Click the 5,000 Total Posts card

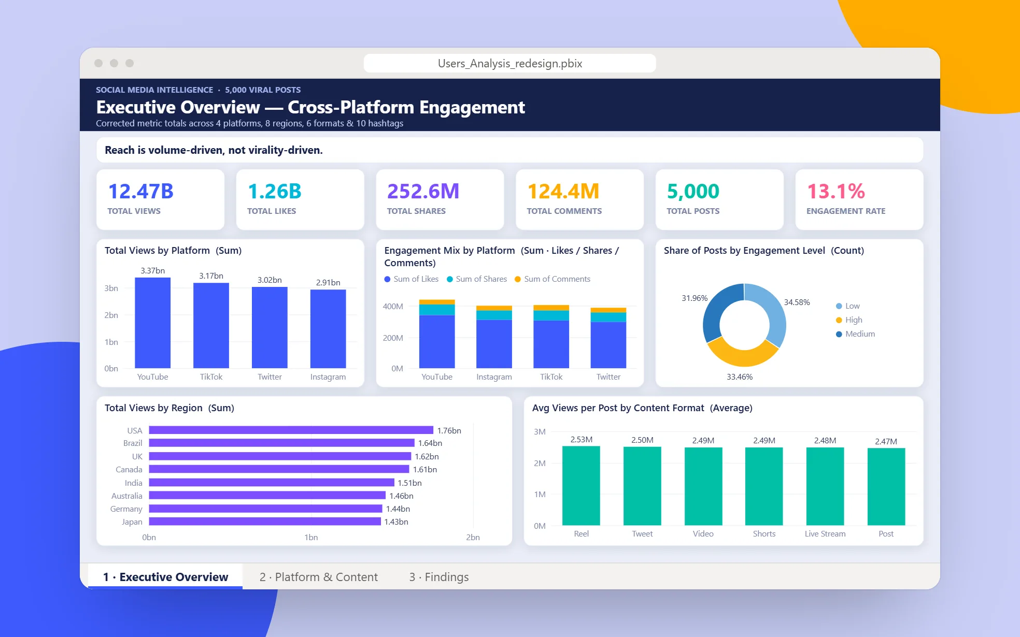719,199
